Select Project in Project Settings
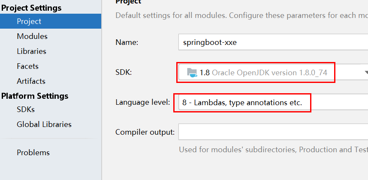Image resolution: width=368 pixels, height=180 pixels. point(51,21)
